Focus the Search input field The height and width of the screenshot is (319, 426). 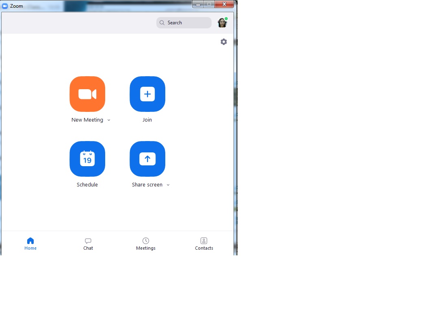tap(184, 23)
